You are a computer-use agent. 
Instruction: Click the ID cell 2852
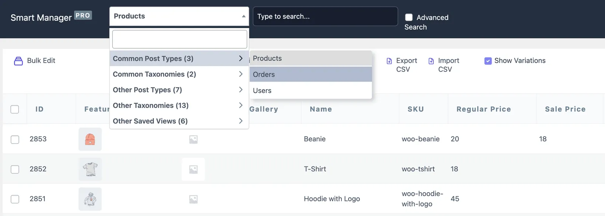(x=38, y=169)
